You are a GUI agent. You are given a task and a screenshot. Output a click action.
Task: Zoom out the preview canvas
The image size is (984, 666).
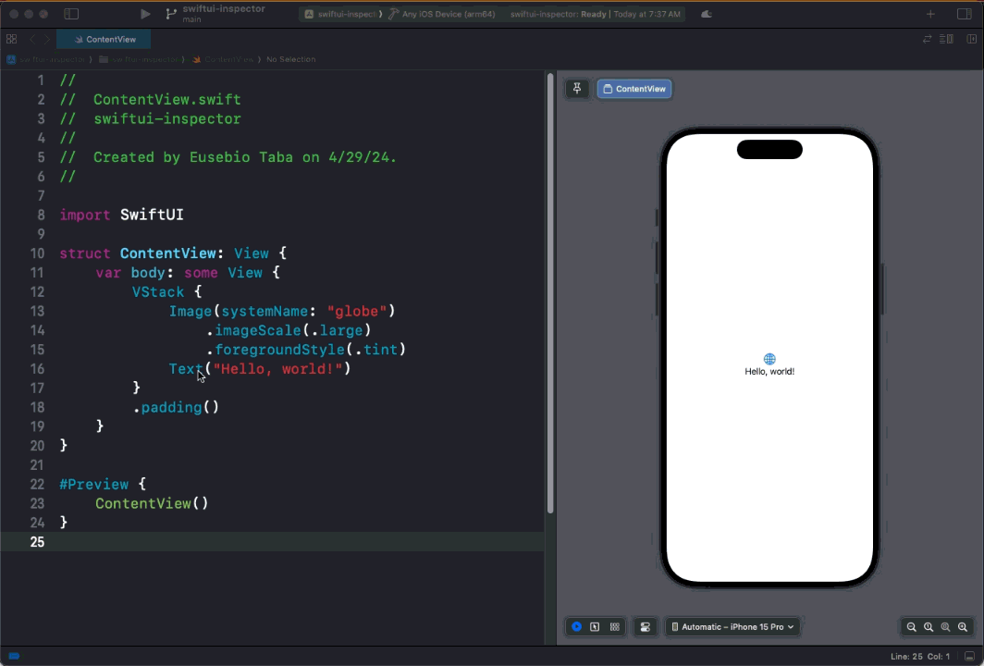(x=911, y=626)
